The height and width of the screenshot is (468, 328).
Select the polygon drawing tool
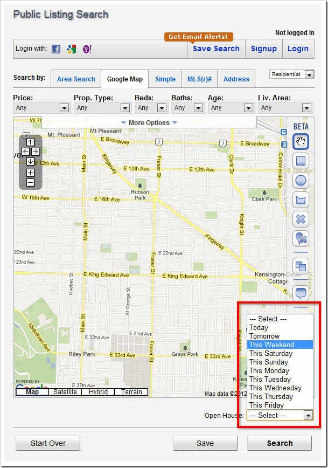301,200
